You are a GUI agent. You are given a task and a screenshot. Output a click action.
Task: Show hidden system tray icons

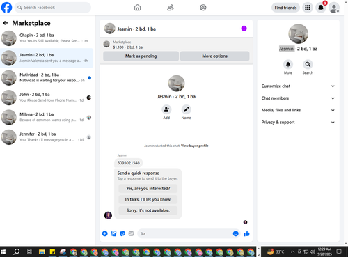[x=293, y=251]
